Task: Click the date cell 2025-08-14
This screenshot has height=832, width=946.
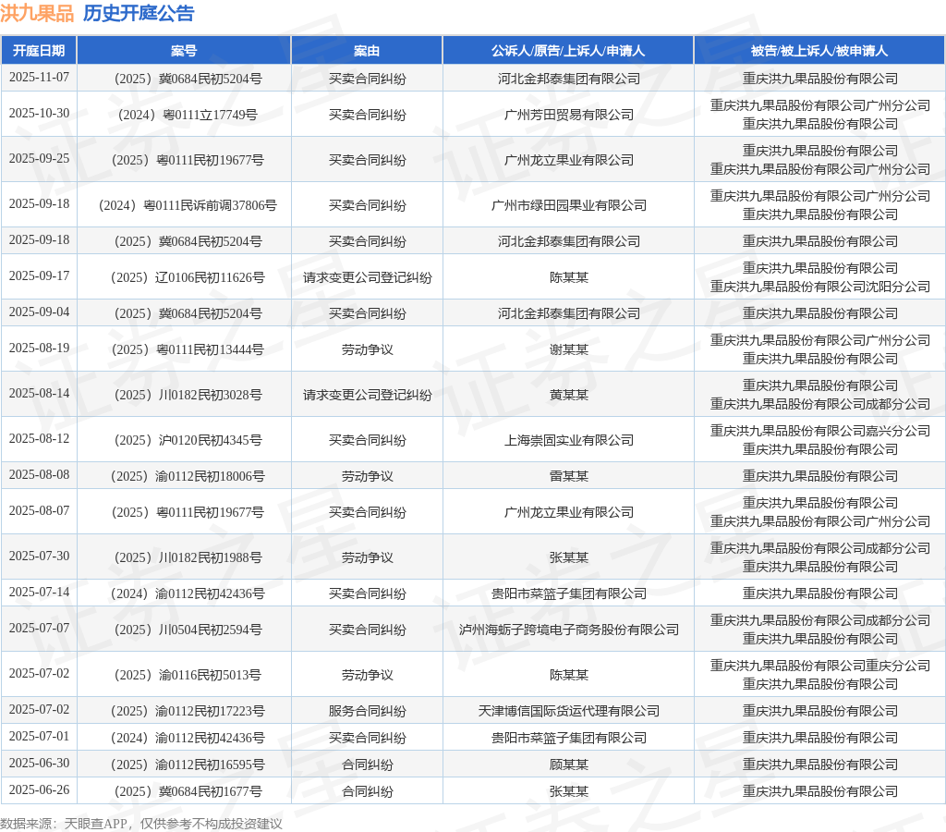Action: pos(39,393)
